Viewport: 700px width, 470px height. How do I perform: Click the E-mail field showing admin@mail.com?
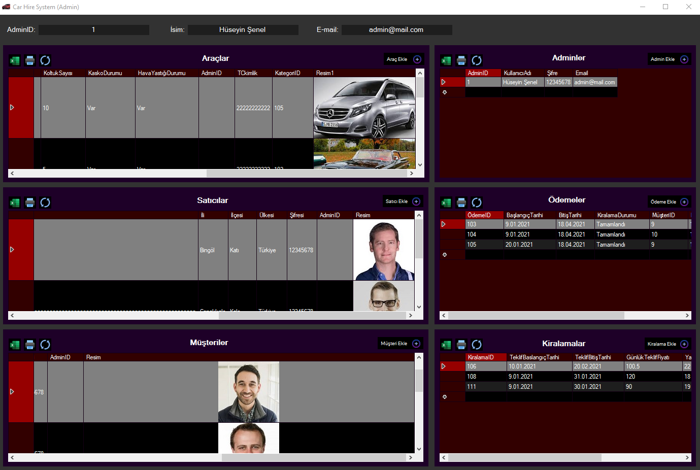396,30
